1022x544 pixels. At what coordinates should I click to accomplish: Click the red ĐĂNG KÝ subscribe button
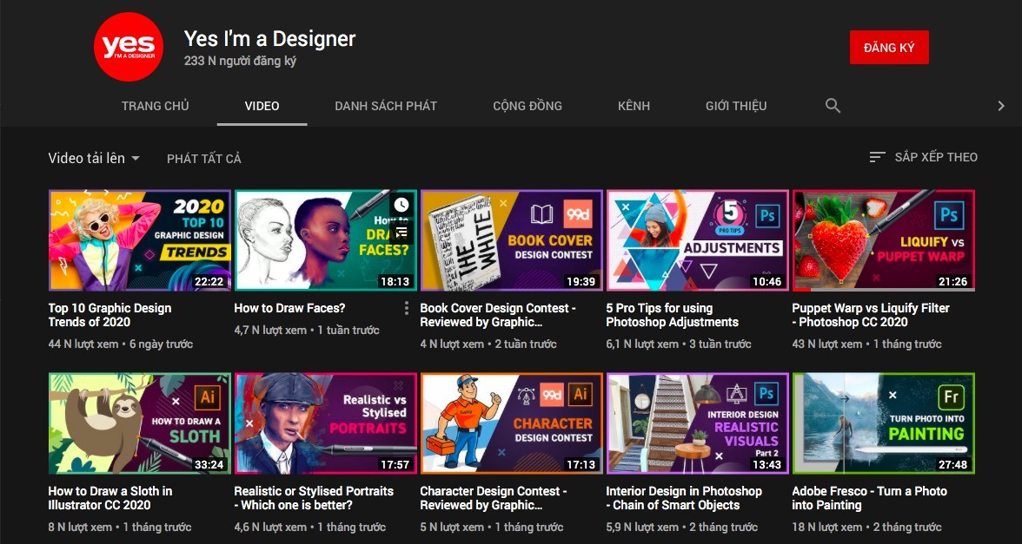[x=889, y=48]
